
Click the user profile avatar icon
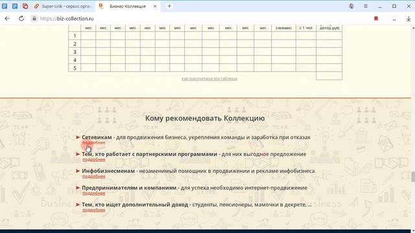[351, 6]
